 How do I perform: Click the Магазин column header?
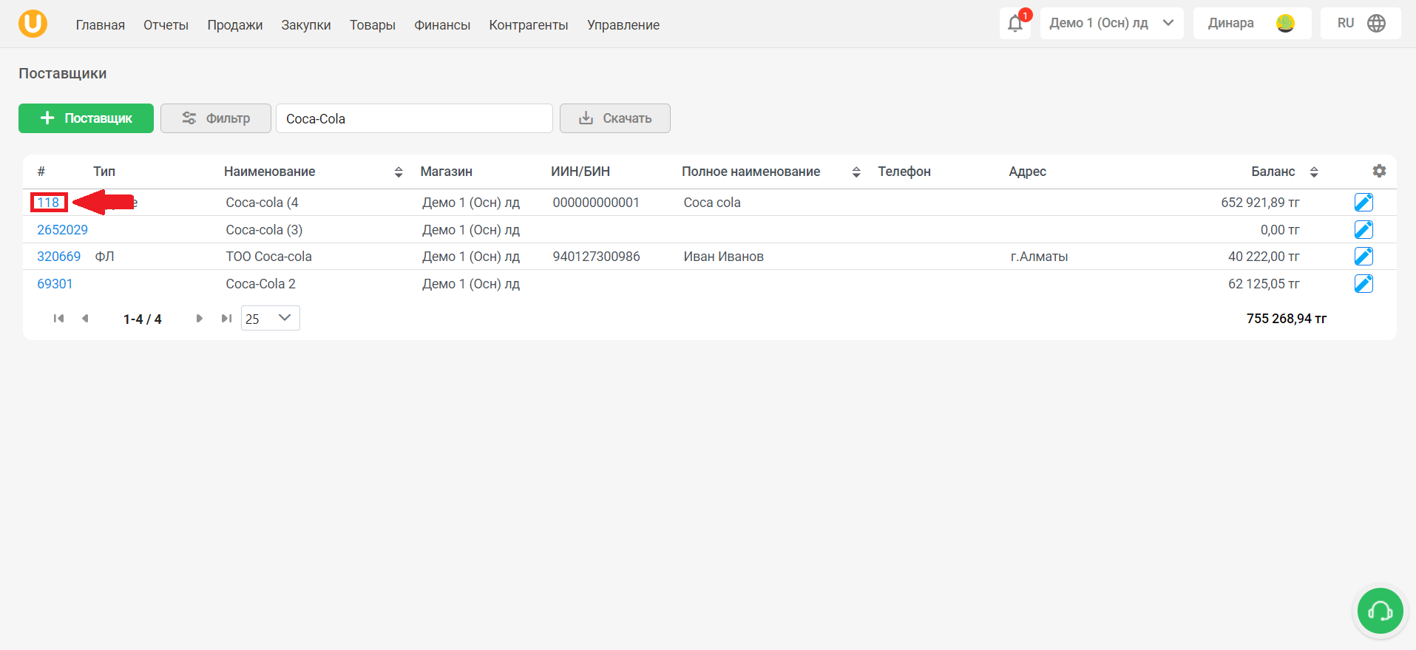(446, 172)
